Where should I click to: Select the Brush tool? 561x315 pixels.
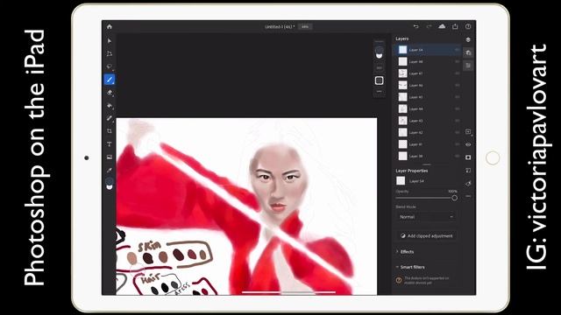pyautogui.click(x=110, y=80)
